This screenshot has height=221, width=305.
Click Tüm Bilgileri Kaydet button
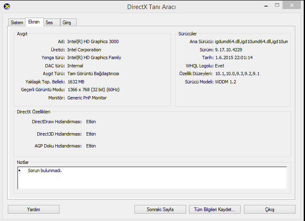[x=214, y=209]
